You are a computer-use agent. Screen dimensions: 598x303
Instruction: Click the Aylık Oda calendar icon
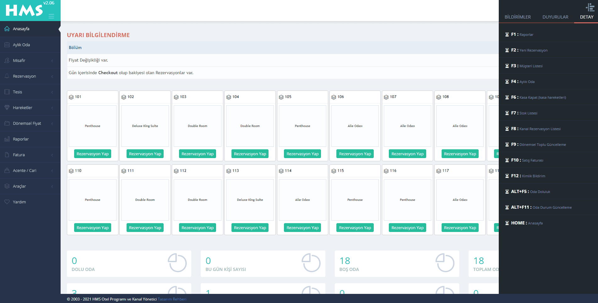(7, 45)
